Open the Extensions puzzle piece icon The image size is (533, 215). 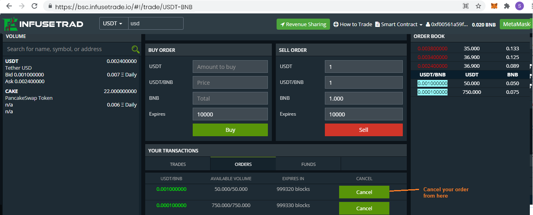click(x=506, y=6)
